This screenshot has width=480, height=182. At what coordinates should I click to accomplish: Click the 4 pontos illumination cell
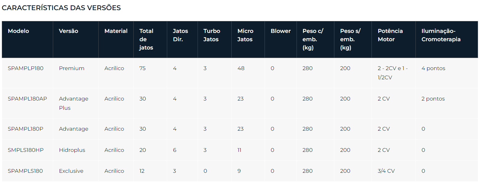[447, 73]
